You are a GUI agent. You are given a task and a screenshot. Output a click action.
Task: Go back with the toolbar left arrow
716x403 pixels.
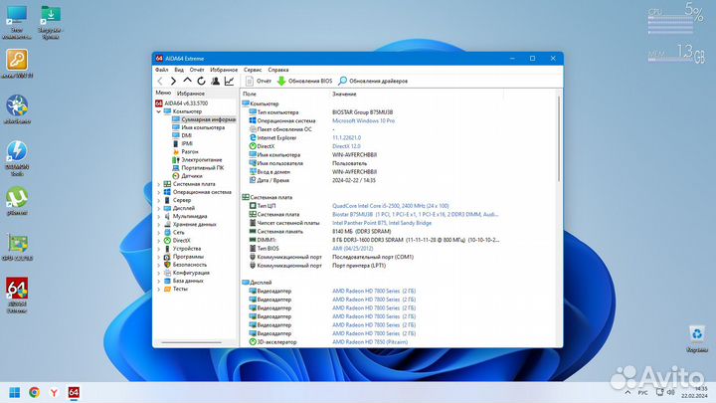coord(160,81)
